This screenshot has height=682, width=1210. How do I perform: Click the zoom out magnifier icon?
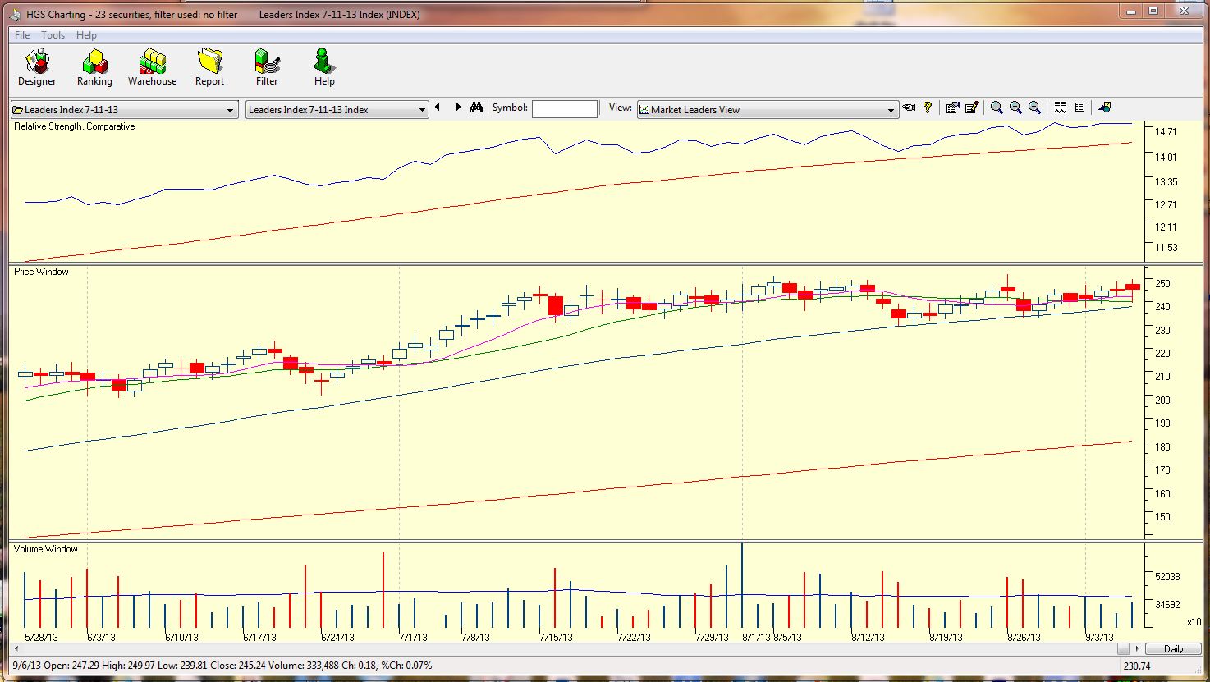(x=1035, y=108)
